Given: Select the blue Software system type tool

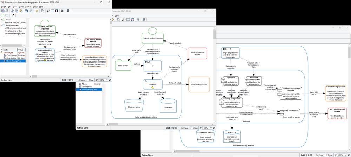Looking at the screenshot, I should pyautogui.click(x=7, y=15).
